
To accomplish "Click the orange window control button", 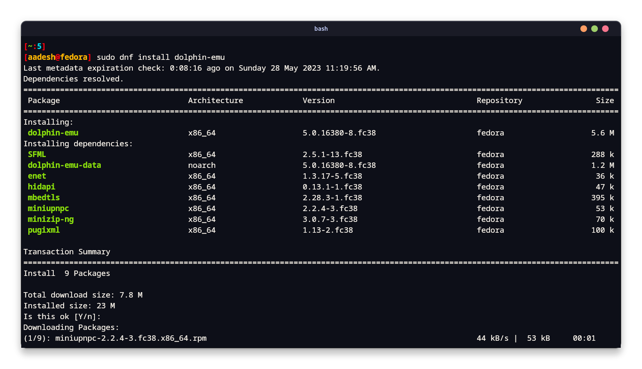I will 583,29.
